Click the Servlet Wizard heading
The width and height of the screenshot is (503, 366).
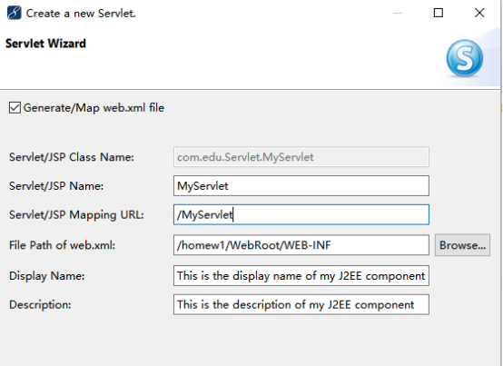coord(45,44)
